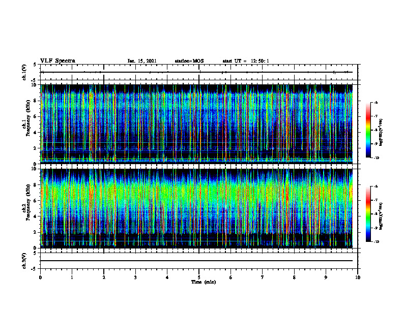The image size is (403, 311).
Task: Click the time axis tick label "3"
Action: (135, 277)
